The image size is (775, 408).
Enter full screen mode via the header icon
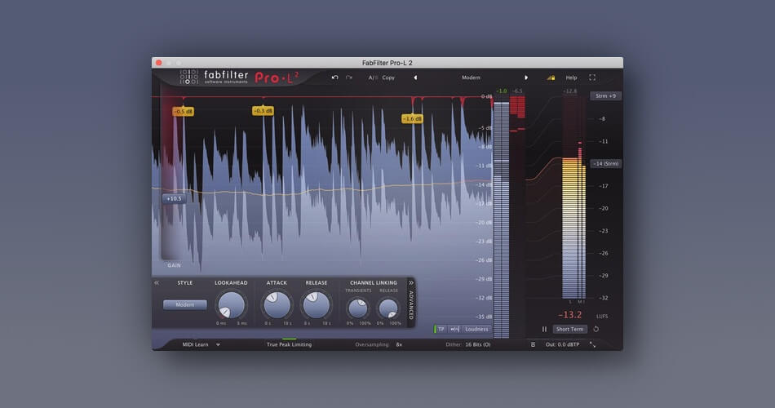[592, 78]
